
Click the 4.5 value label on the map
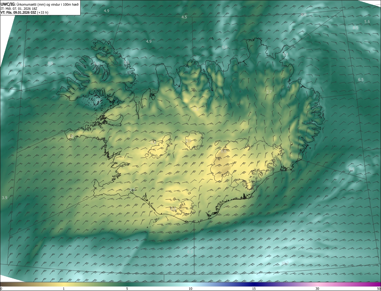click(184, 17)
